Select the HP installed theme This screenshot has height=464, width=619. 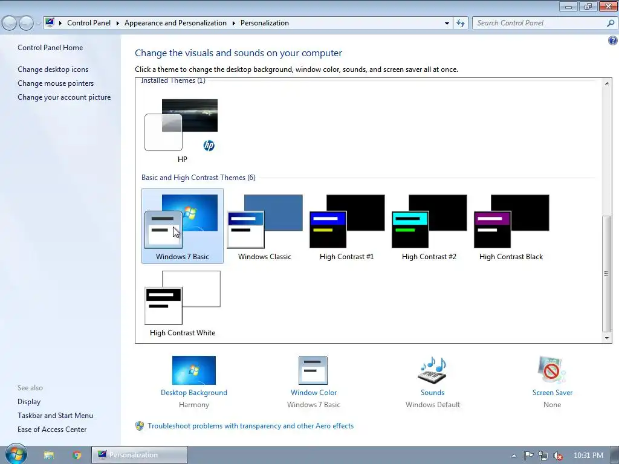[182, 130]
